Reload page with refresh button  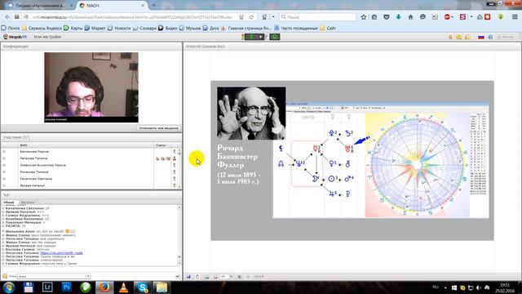click(251, 16)
